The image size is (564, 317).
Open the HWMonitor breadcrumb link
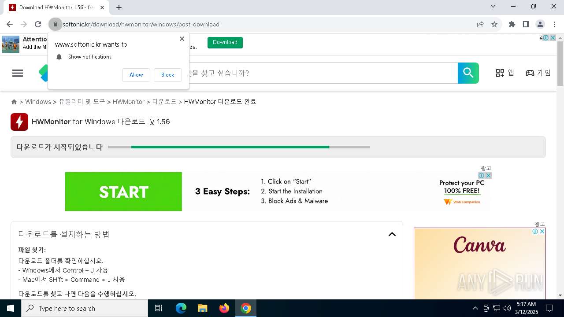click(x=129, y=102)
